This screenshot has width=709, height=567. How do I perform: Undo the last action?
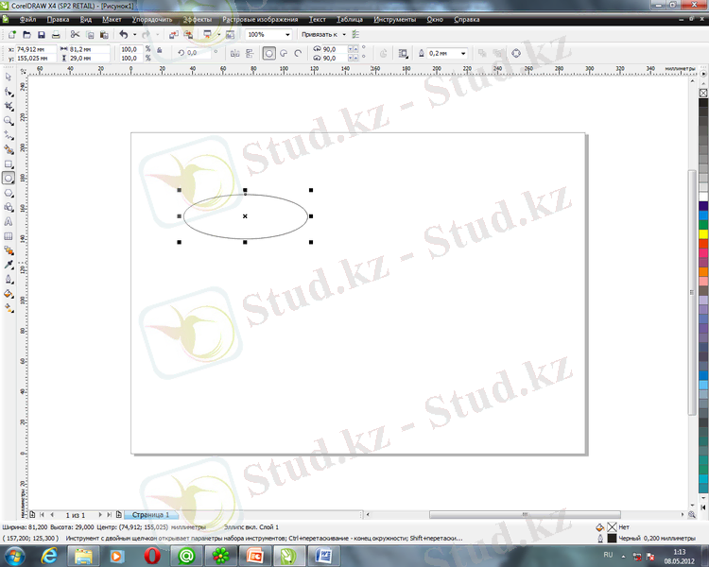(x=124, y=34)
